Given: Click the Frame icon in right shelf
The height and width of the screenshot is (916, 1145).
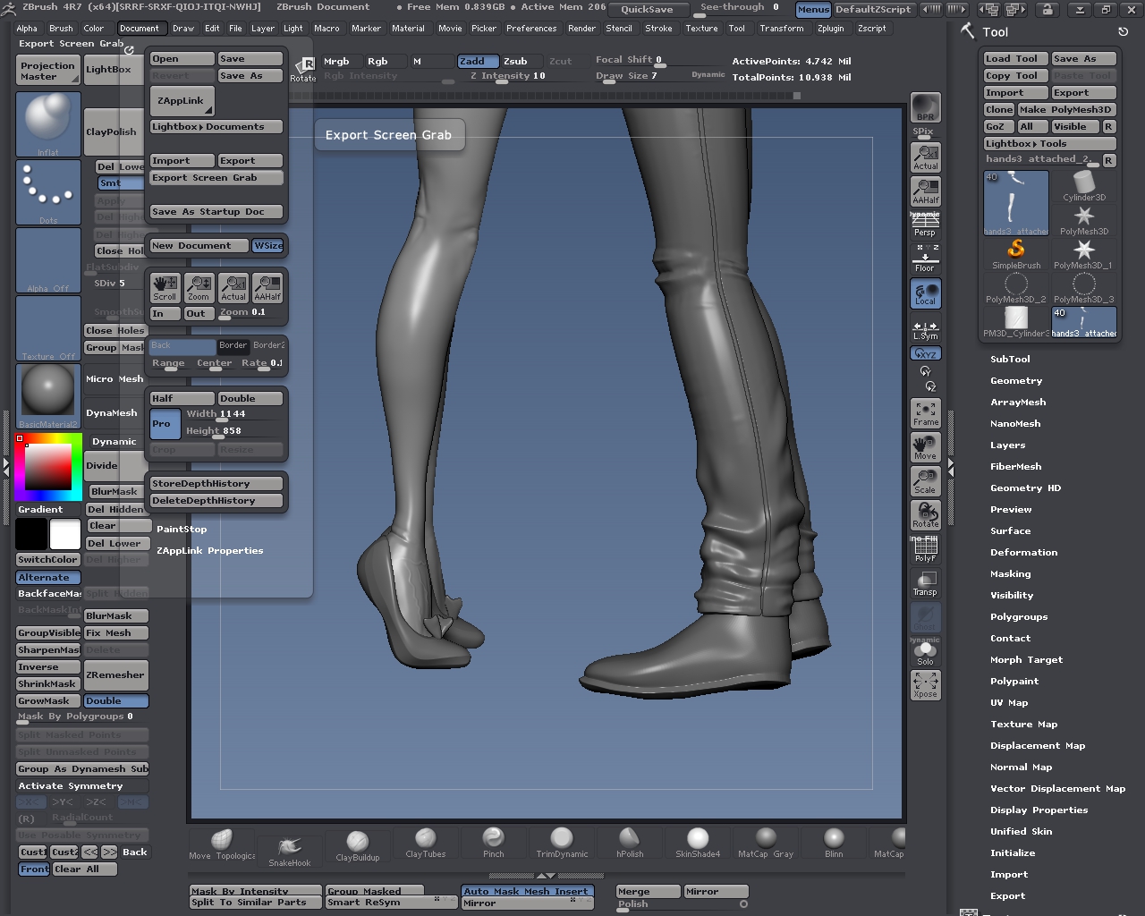Looking at the screenshot, I should coord(925,413).
